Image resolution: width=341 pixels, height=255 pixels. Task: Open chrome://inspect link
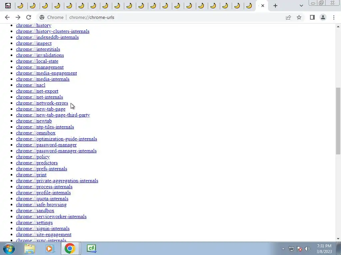tap(34, 43)
